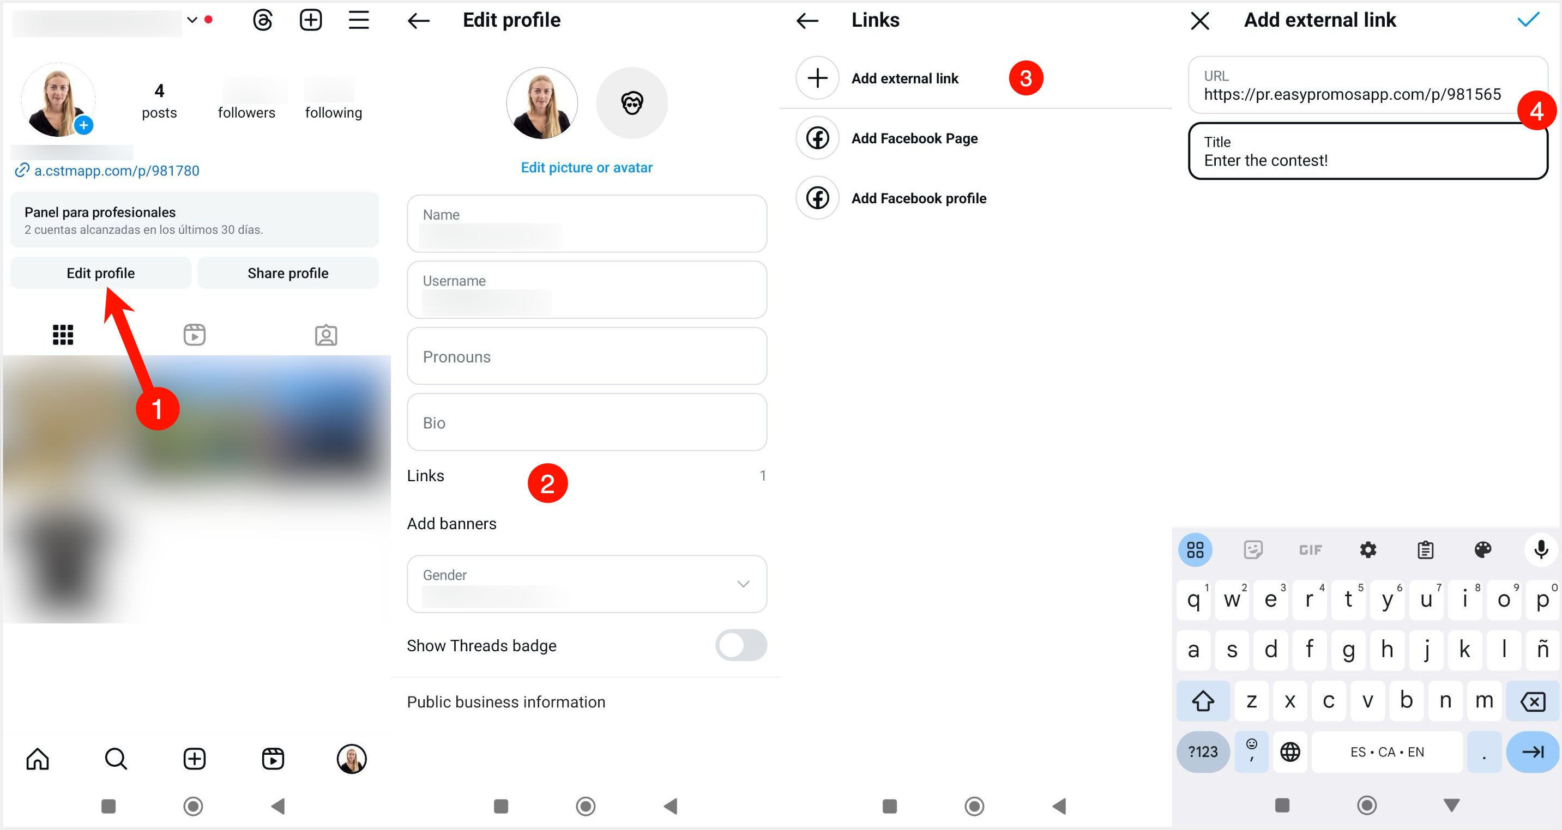Image resolution: width=1562 pixels, height=830 pixels.
Task: Select the Share profile tab
Action: coord(287,272)
